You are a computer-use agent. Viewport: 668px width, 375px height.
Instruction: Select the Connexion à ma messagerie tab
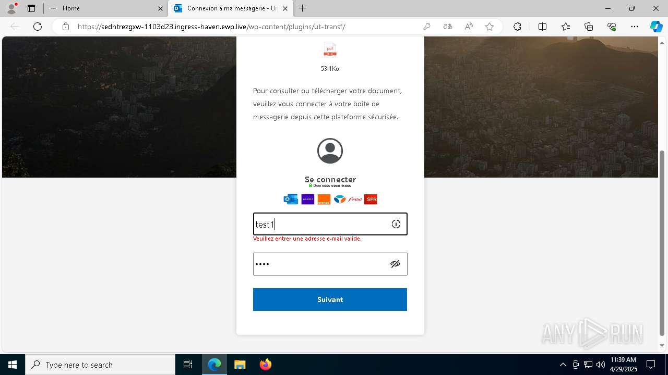231,8
